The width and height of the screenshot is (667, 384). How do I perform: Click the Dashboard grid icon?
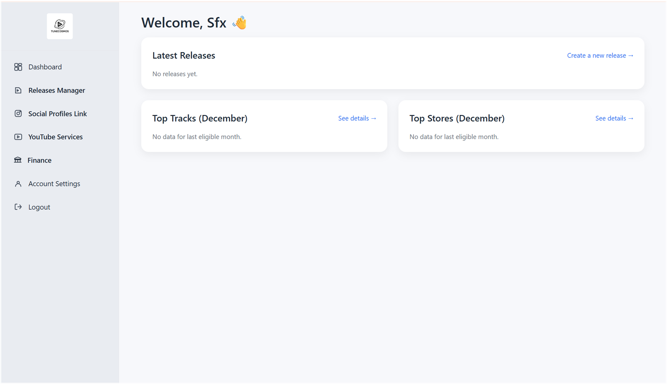(x=18, y=67)
